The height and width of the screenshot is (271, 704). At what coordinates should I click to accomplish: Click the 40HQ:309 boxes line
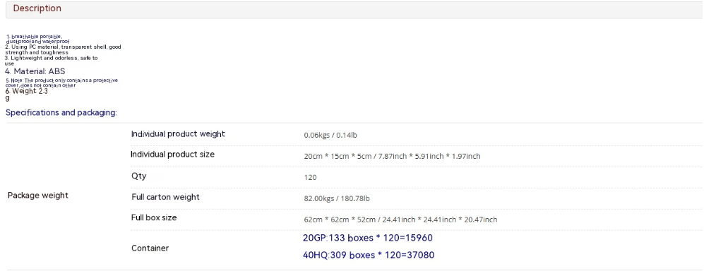click(x=369, y=255)
